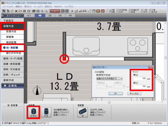Click the undo arrow in toolbar
The image size is (168, 126).
click(x=8, y=11)
